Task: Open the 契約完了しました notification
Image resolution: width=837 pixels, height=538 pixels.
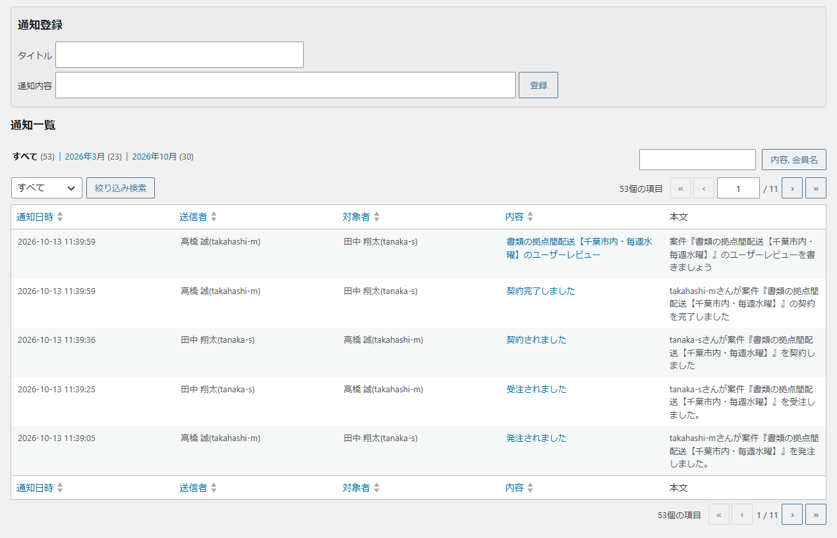Action: click(540, 291)
